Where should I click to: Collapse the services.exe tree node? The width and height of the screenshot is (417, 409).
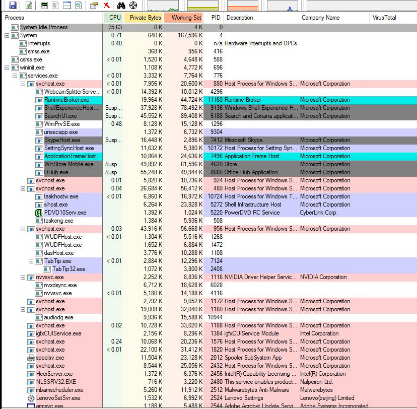tap(15, 76)
